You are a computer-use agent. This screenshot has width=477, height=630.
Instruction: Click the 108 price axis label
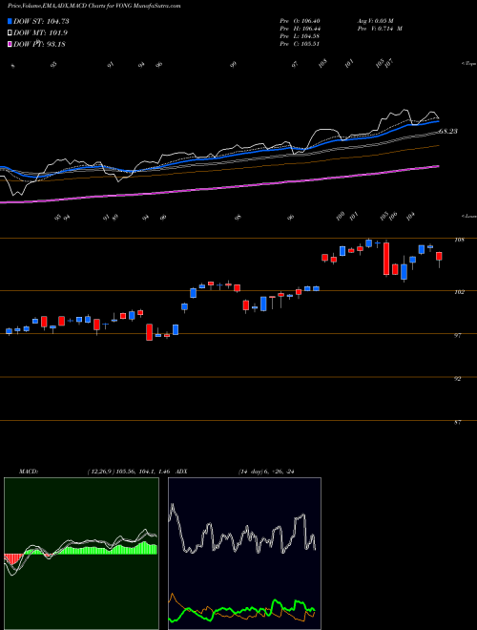(x=459, y=240)
